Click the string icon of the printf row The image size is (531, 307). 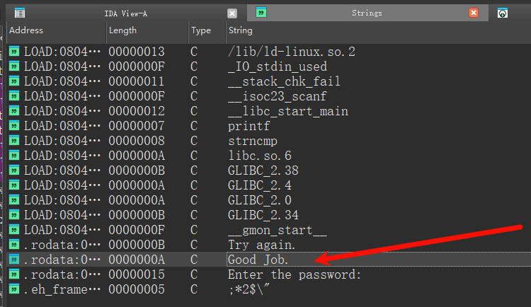pos(14,126)
